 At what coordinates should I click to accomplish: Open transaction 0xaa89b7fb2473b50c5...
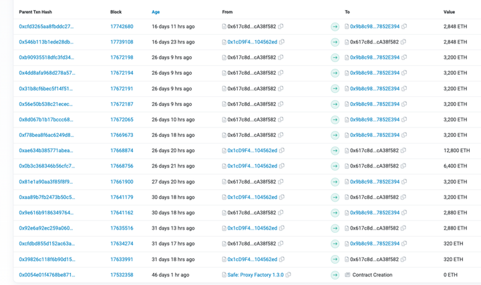point(47,198)
